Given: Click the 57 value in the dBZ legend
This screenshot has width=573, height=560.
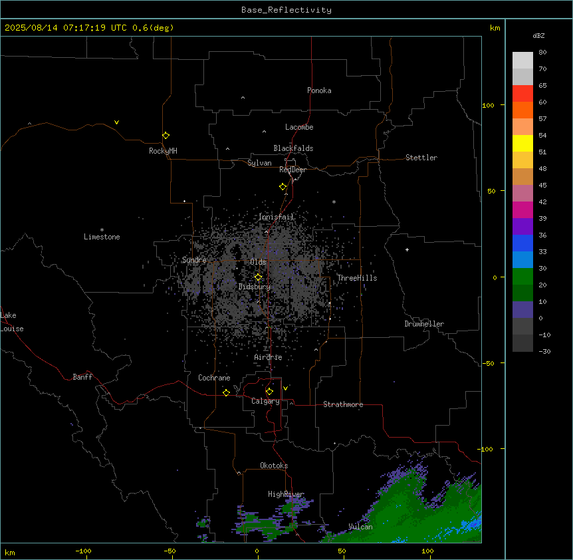Looking at the screenshot, I should pos(542,119).
